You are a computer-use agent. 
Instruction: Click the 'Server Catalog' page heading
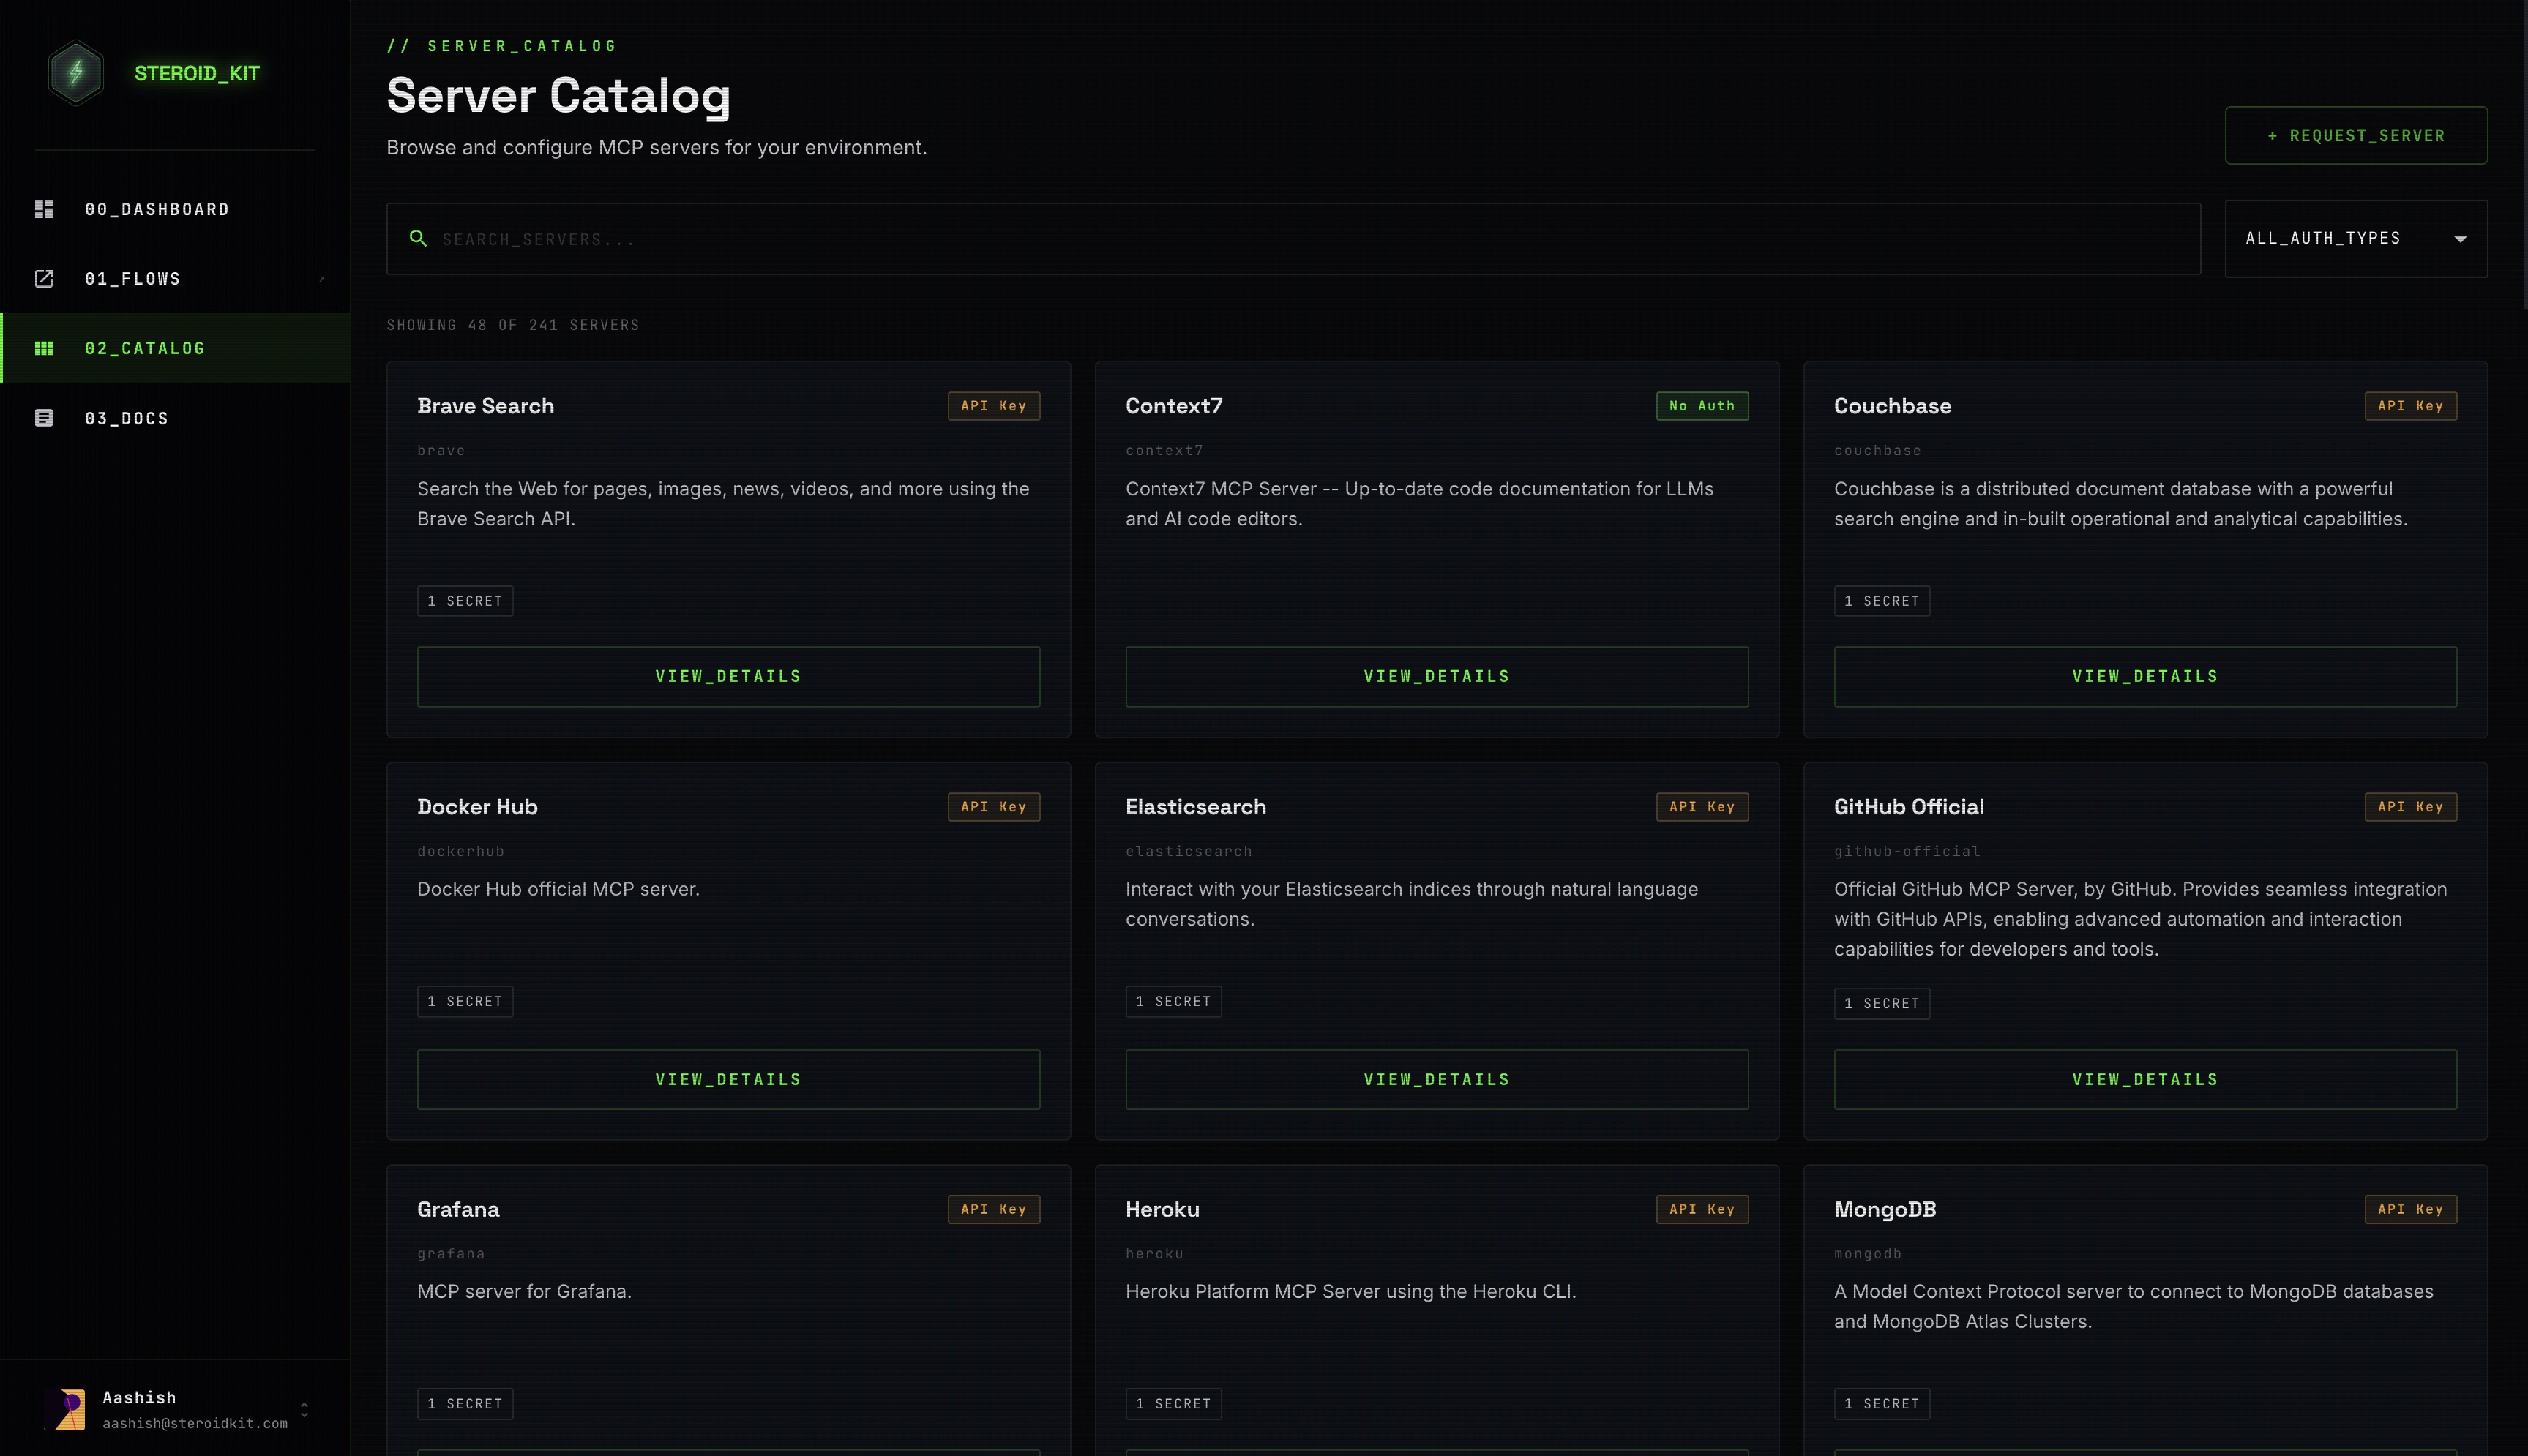[x=559, y=96]
